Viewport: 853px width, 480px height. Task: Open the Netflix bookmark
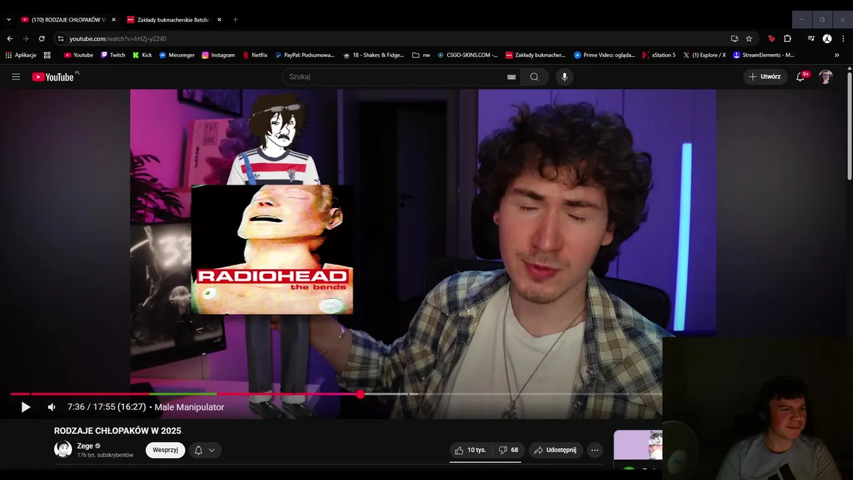(x=255, y=55)
